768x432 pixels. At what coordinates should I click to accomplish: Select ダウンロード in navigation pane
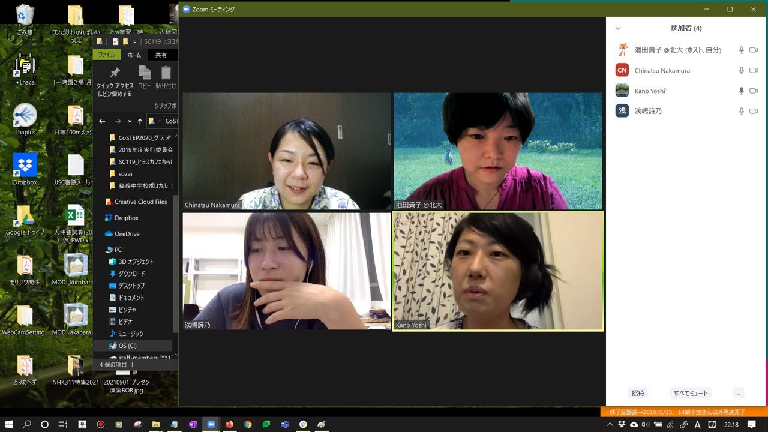tap(128, 274)
